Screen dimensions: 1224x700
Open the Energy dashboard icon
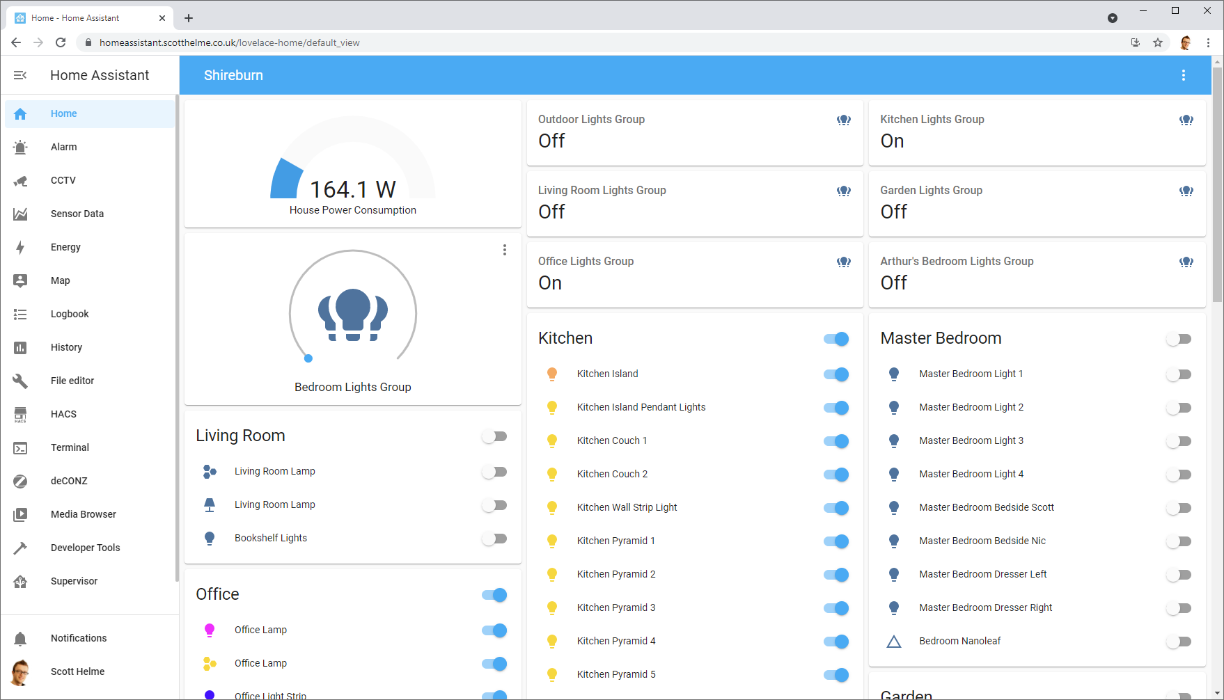coord(21,247)
